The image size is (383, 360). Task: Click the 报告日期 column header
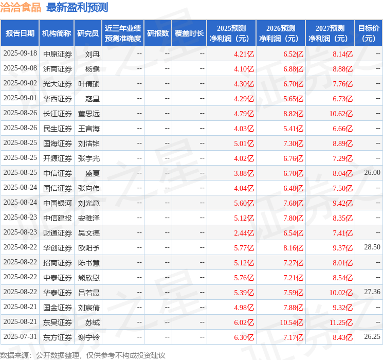tap(20, 33)
